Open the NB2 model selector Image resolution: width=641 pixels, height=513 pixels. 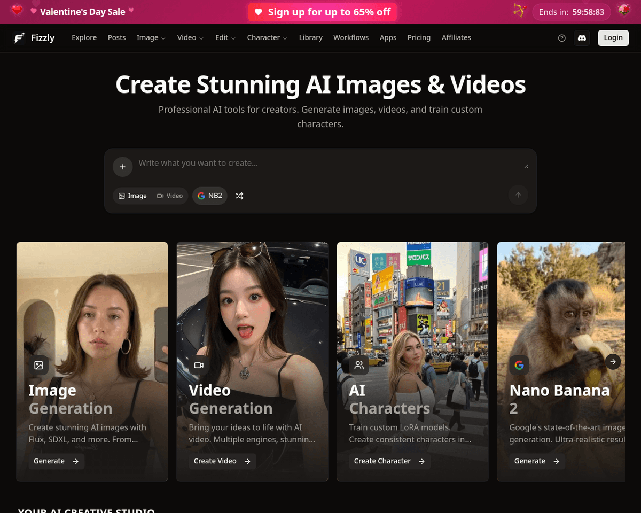point(209,196)
